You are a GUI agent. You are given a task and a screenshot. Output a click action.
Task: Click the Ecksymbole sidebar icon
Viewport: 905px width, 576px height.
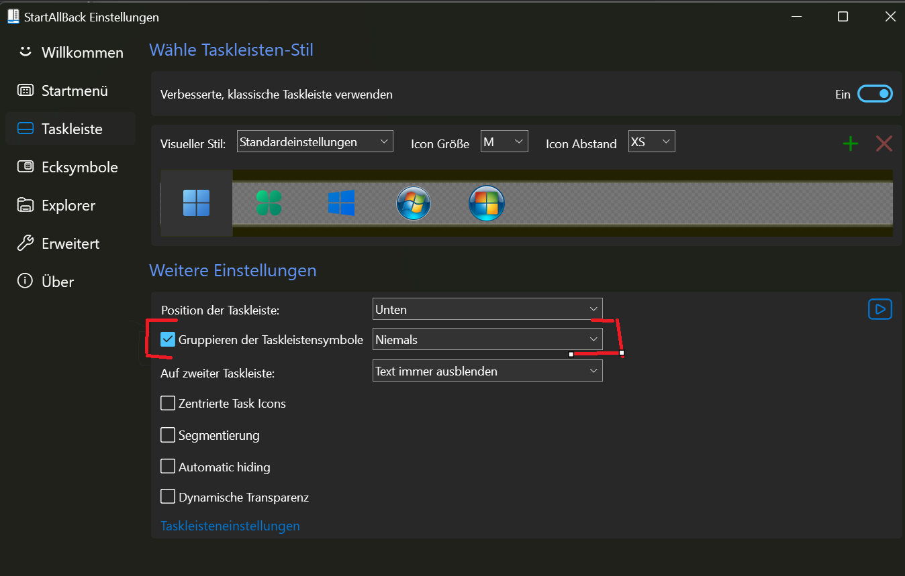tap(25, 167)
